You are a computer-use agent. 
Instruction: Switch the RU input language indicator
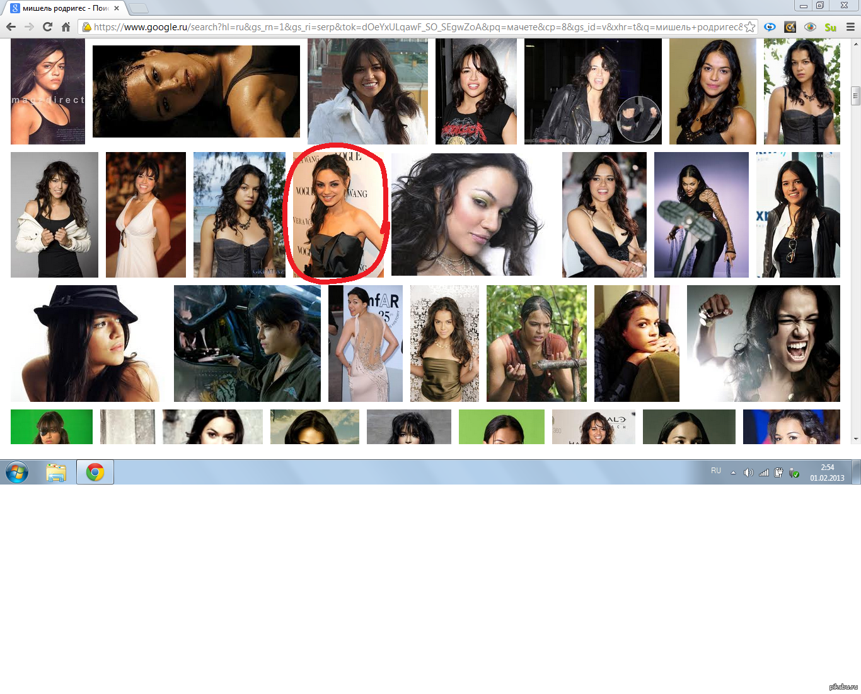tap(716, 471)
